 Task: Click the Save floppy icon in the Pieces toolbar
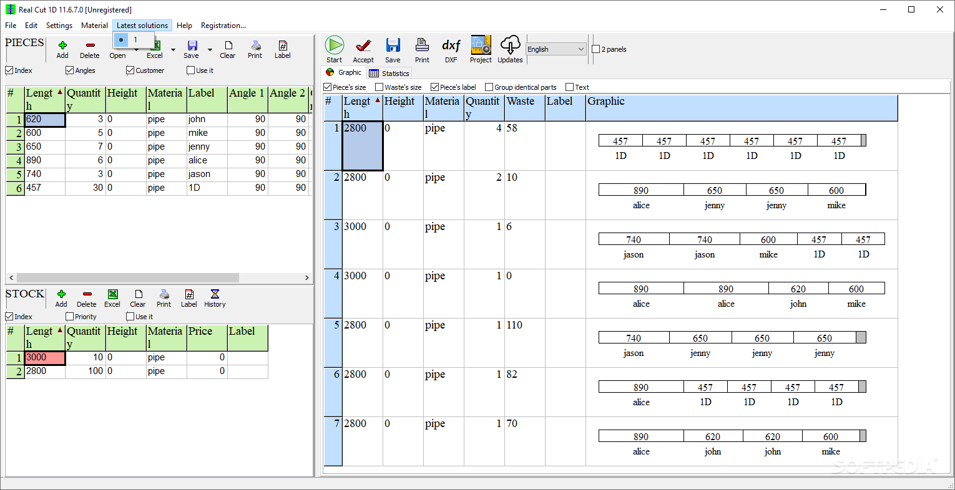point(192,46)
